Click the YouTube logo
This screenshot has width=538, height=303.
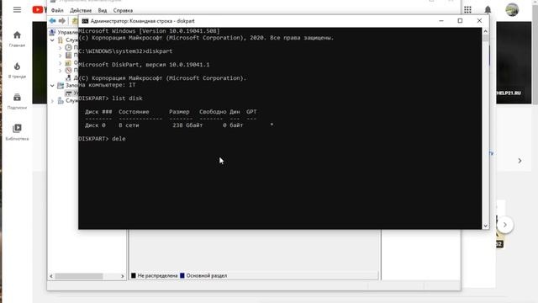pos(40,9)
